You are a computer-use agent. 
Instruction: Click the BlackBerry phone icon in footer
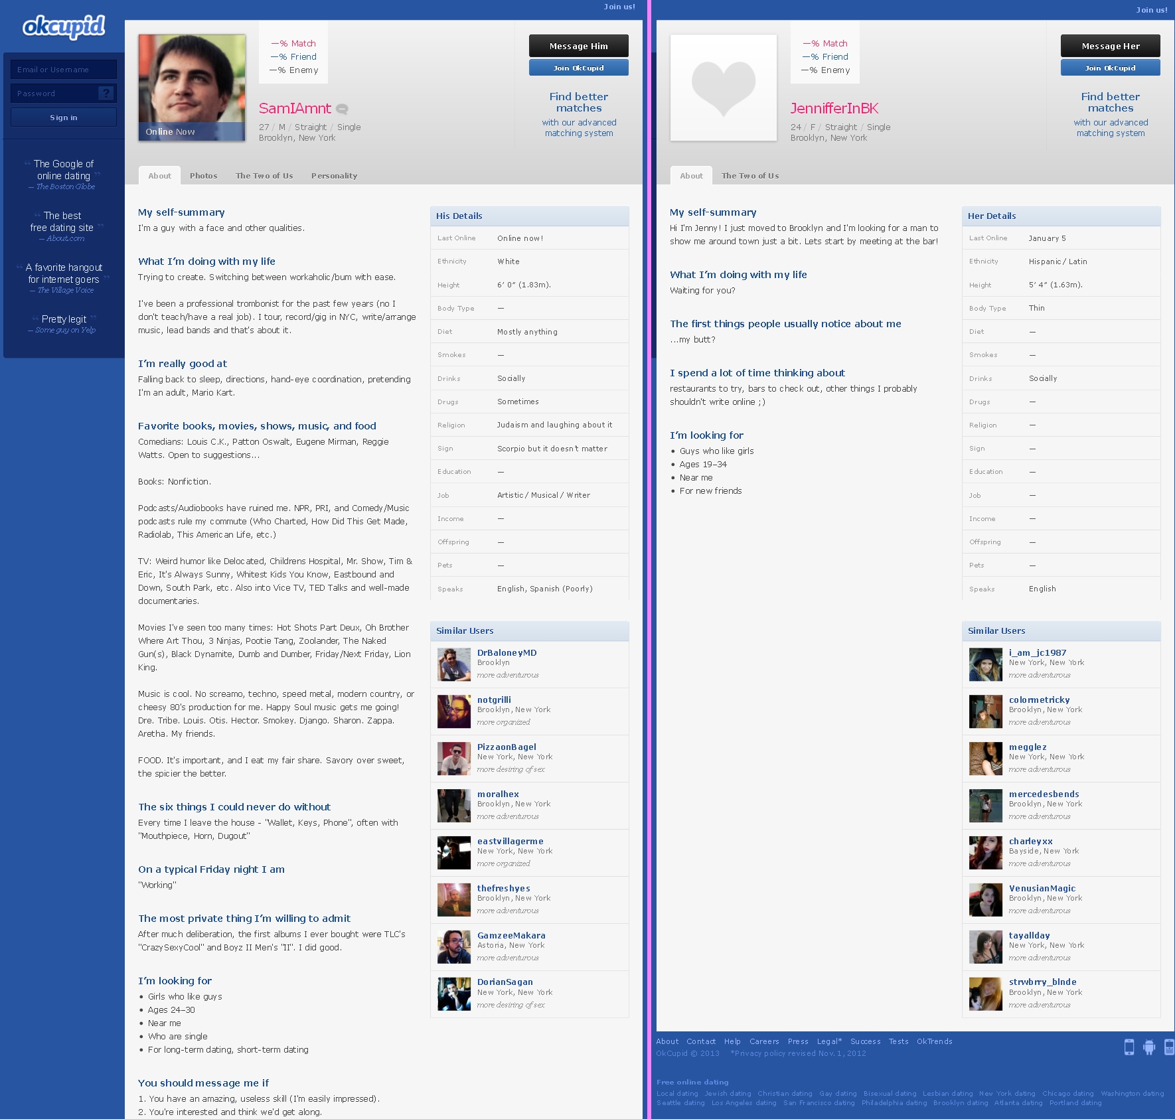(x=1168, y=1047)
